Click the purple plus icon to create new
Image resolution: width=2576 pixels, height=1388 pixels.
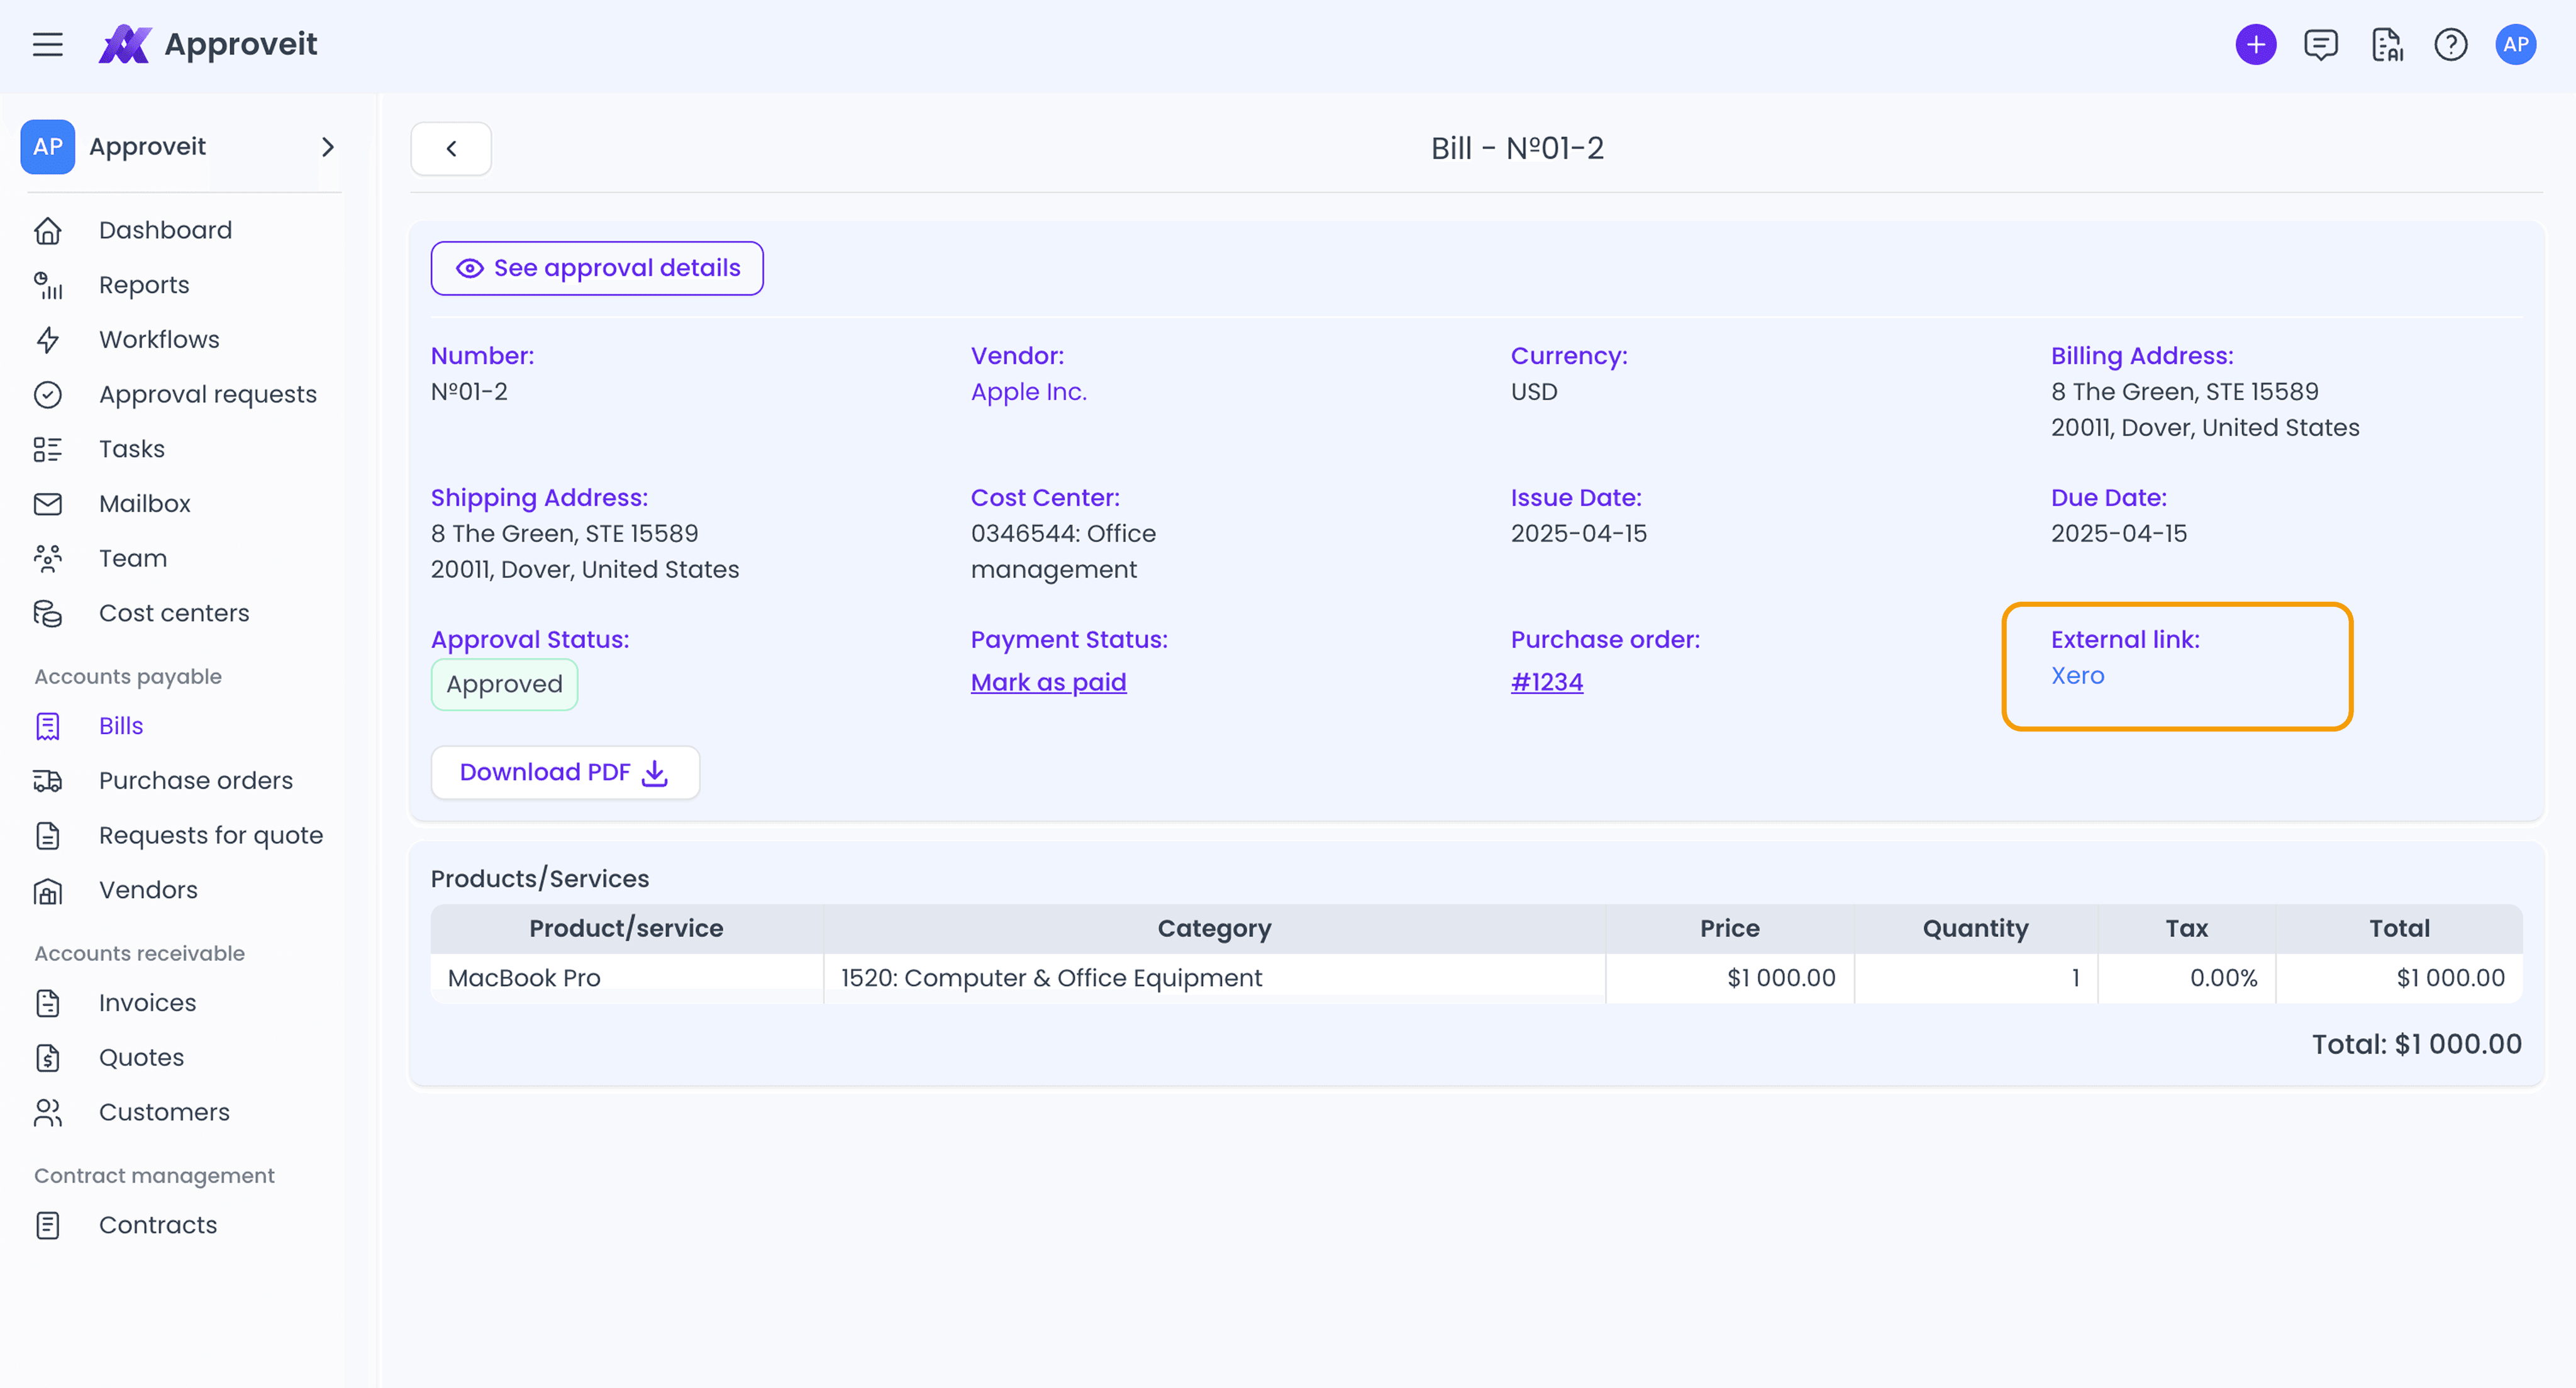click(2256, 44)
